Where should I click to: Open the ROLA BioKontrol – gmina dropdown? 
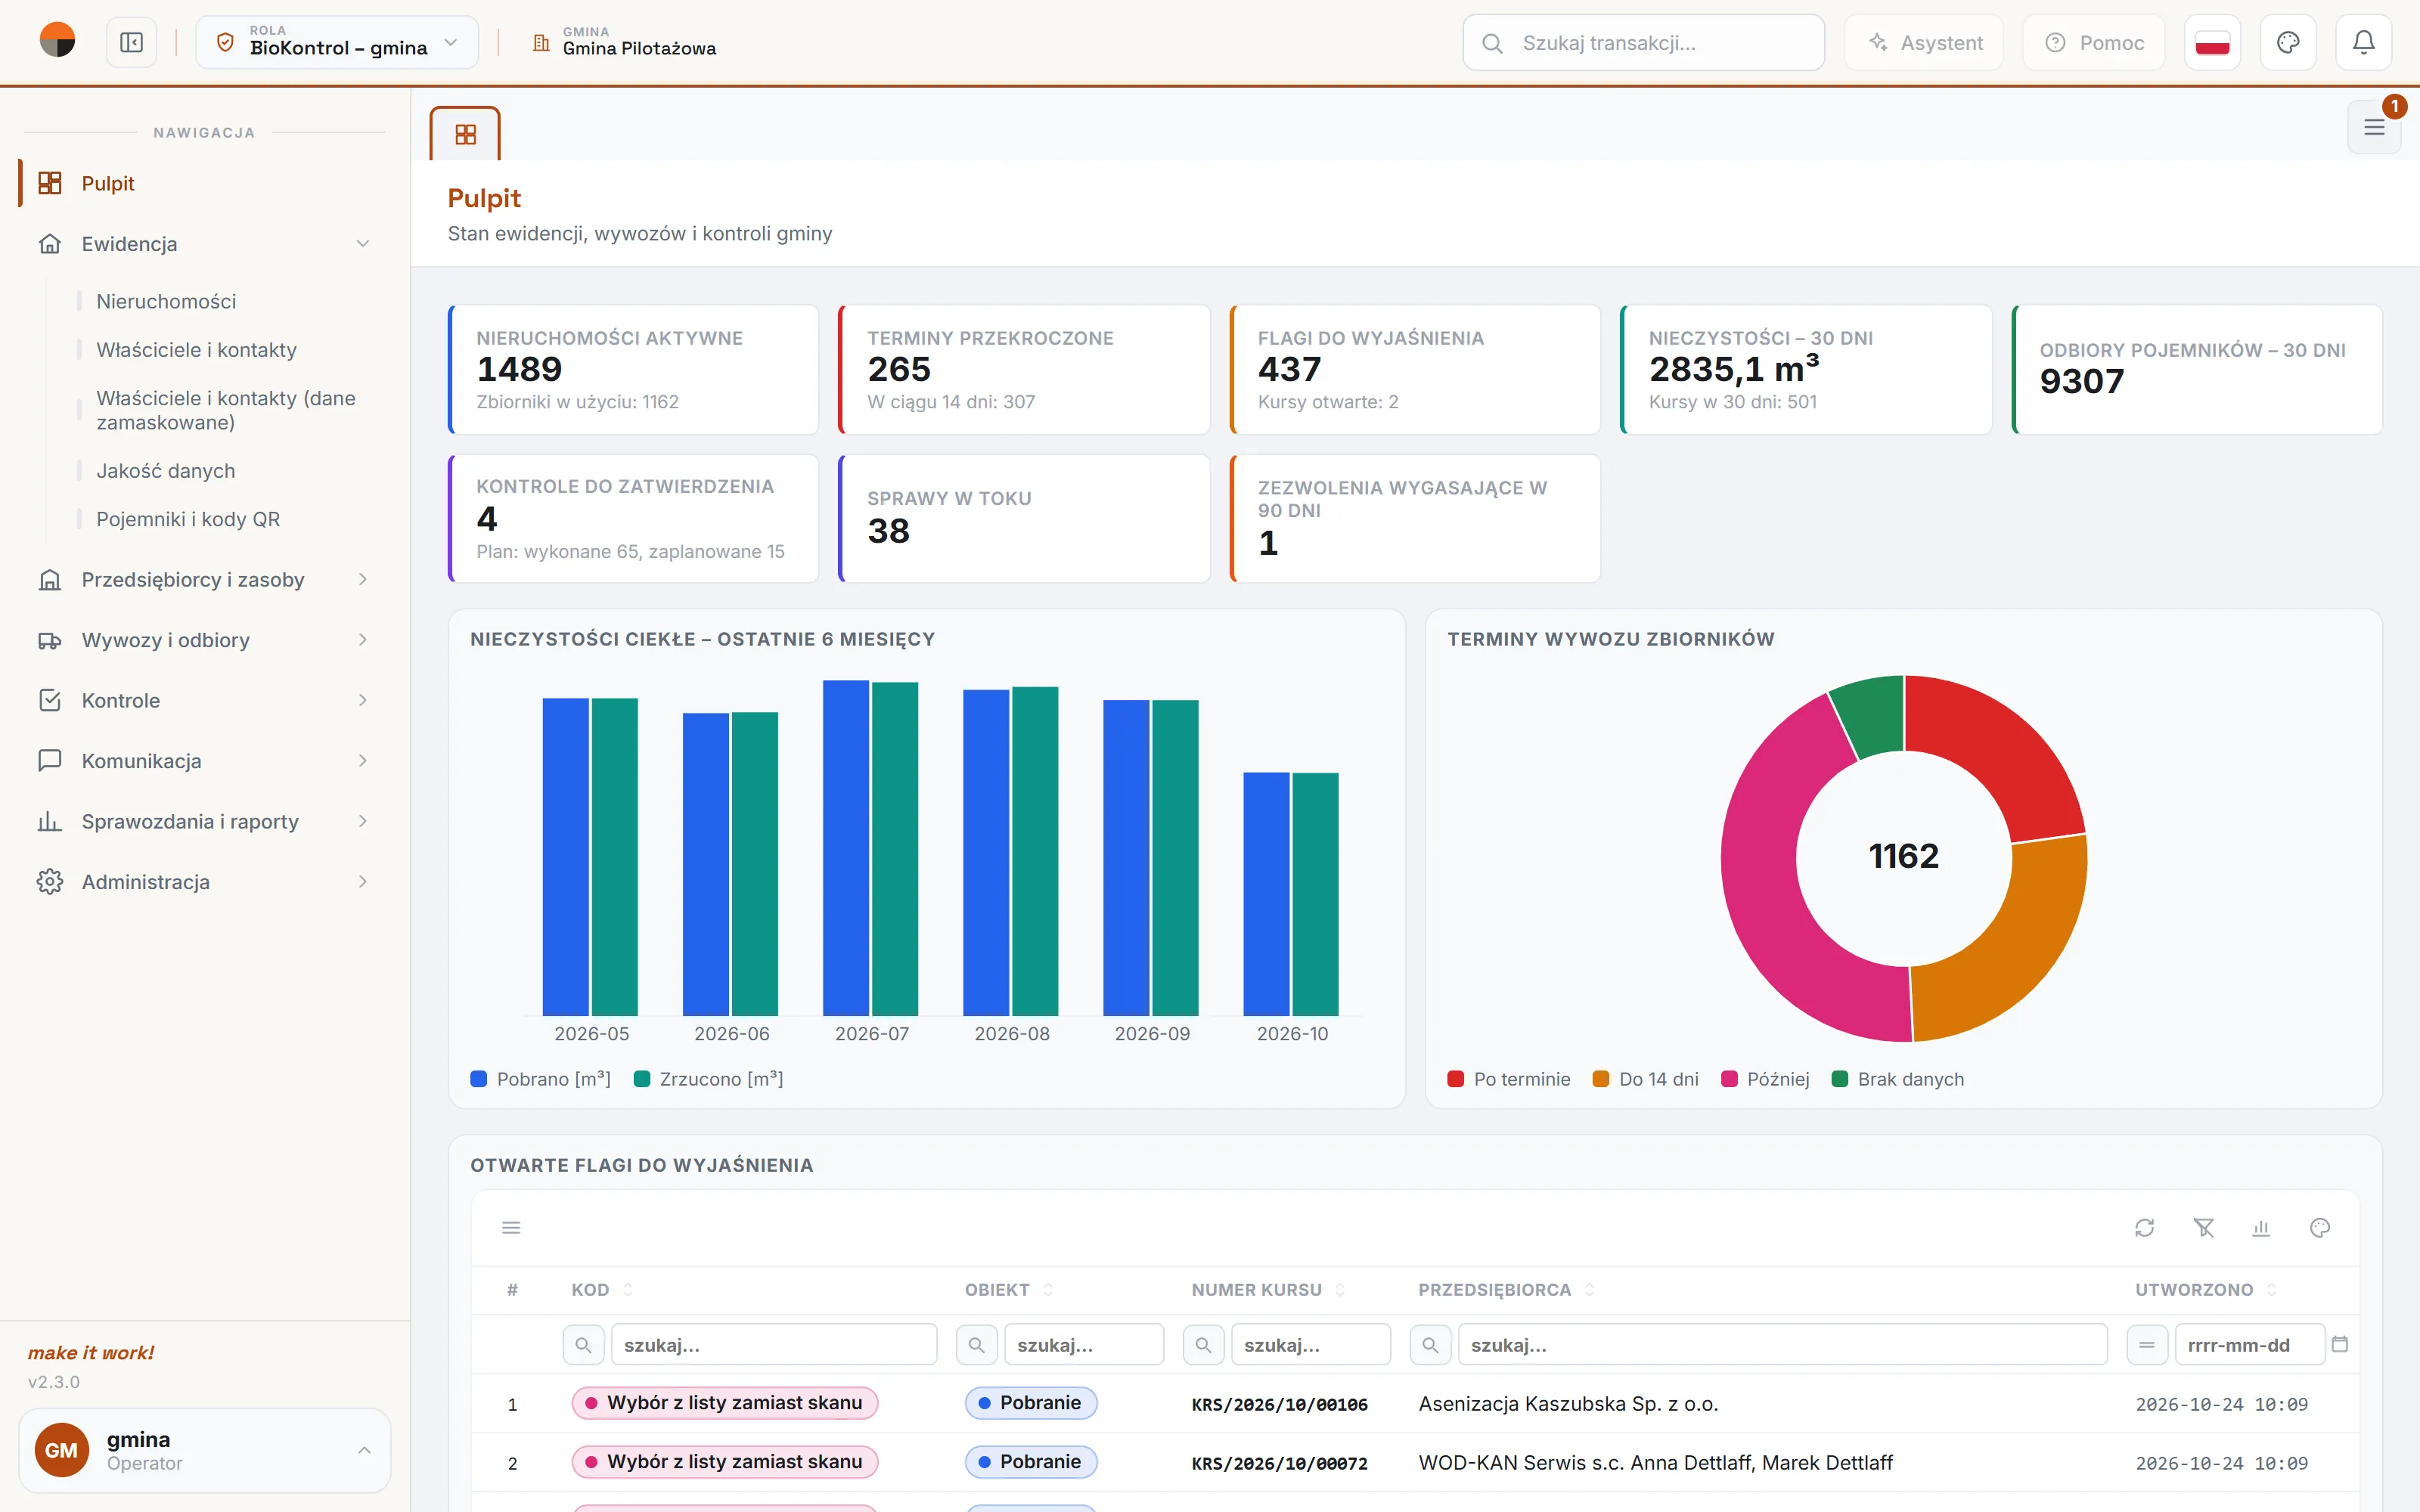click(337, 43)
